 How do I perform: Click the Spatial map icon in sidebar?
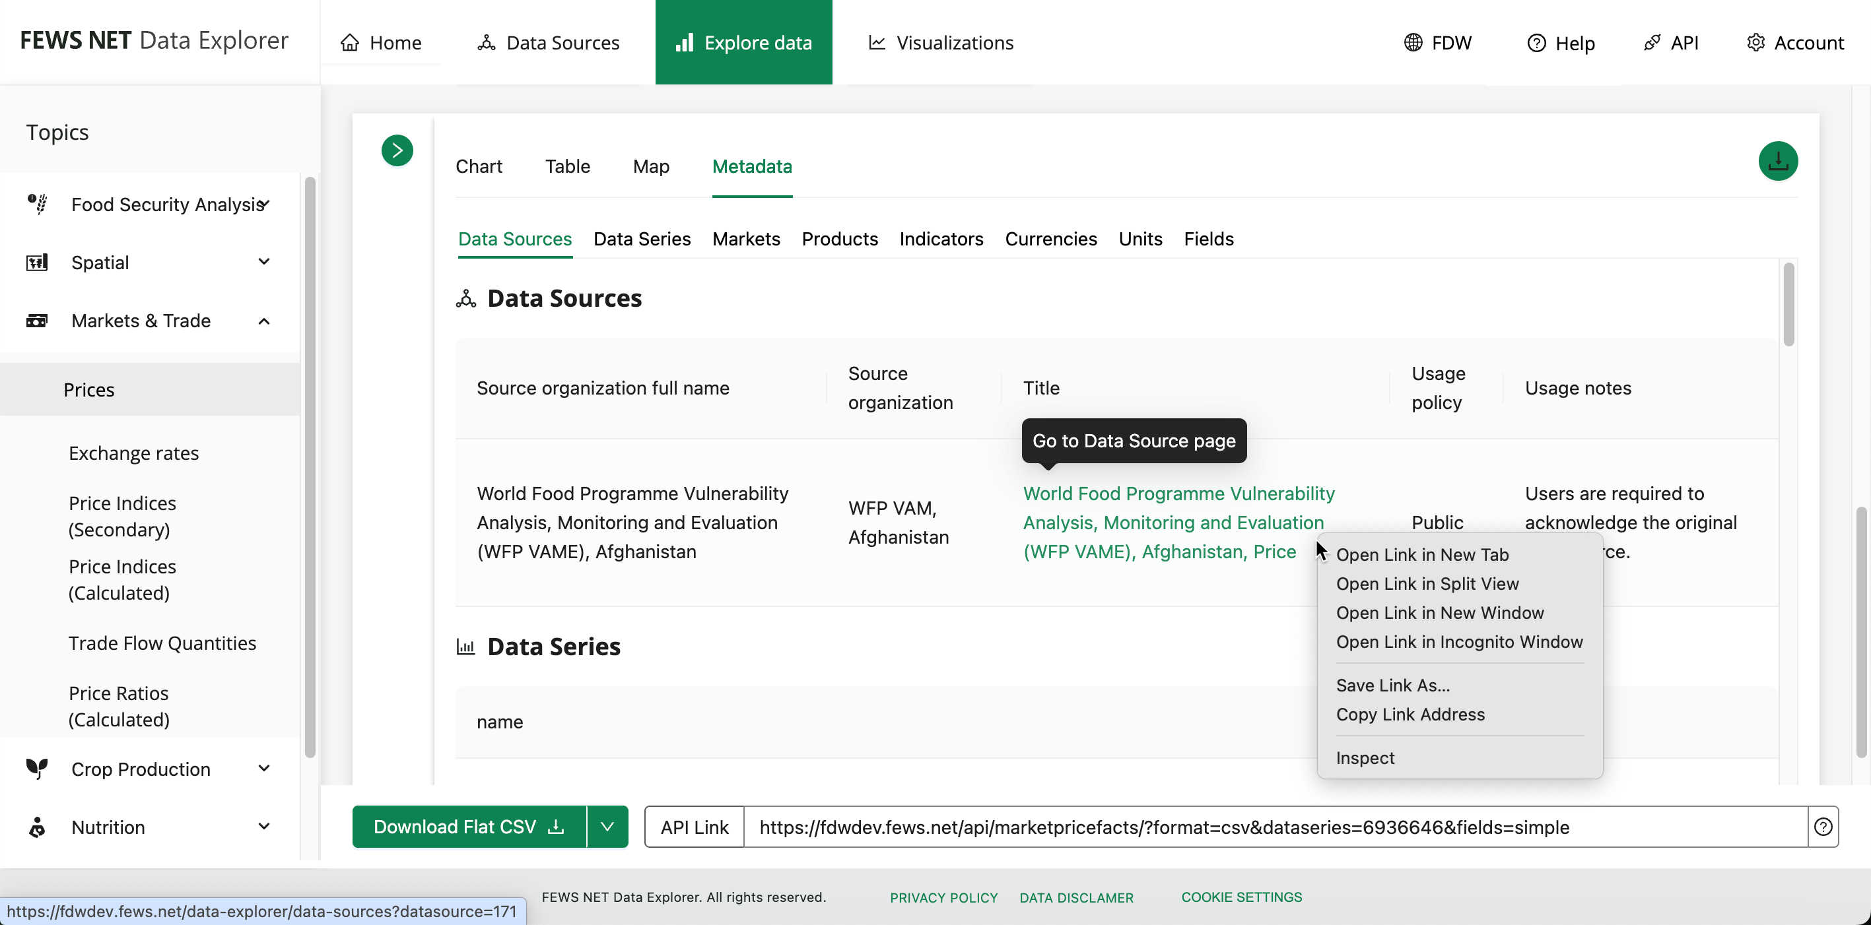(37, 262)
